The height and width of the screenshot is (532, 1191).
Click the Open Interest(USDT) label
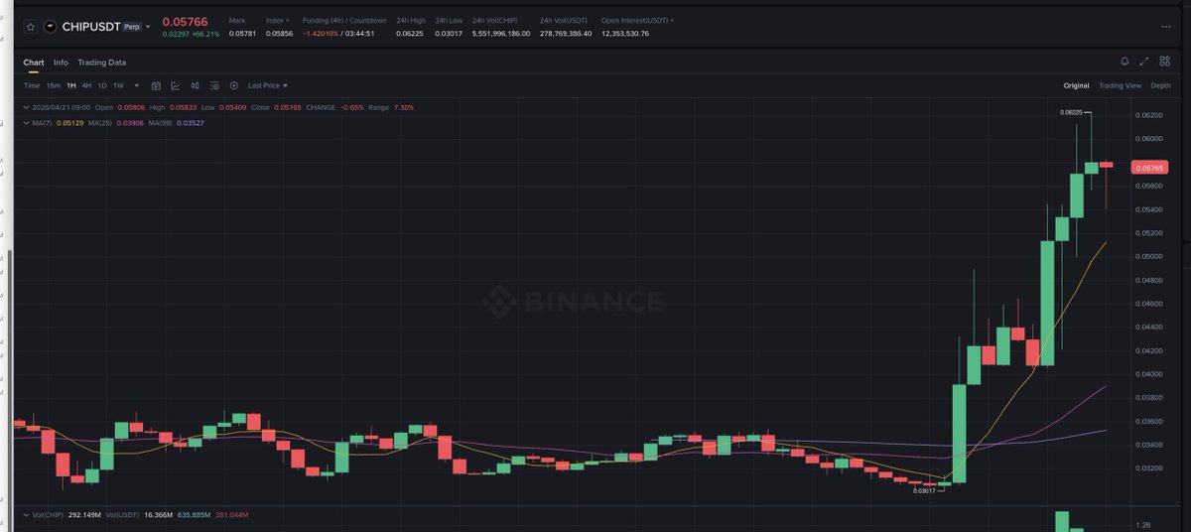point(635,20)
